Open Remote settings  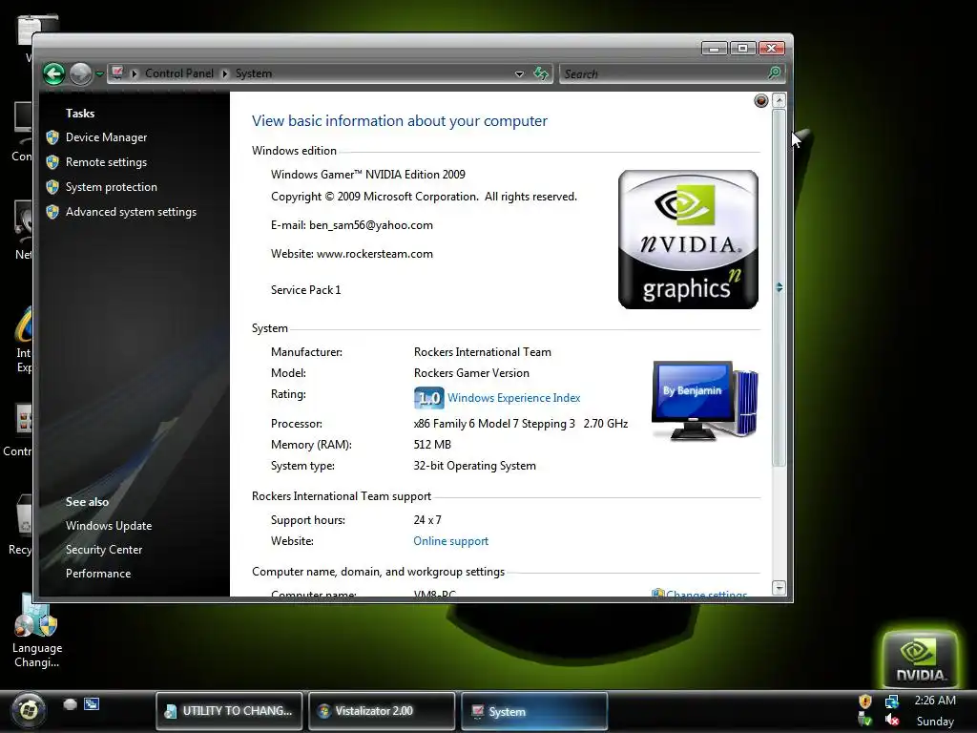point(107,162)
